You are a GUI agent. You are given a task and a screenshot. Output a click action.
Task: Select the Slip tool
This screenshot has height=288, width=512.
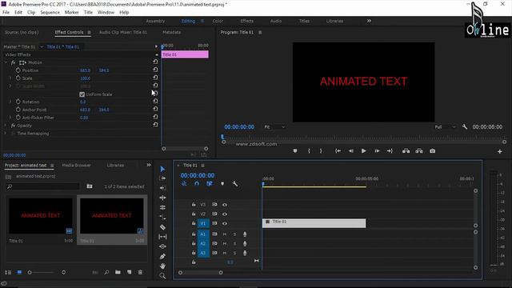click(162, 237)
